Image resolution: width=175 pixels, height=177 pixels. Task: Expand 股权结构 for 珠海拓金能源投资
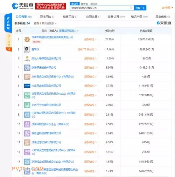(x=90, y=162)
